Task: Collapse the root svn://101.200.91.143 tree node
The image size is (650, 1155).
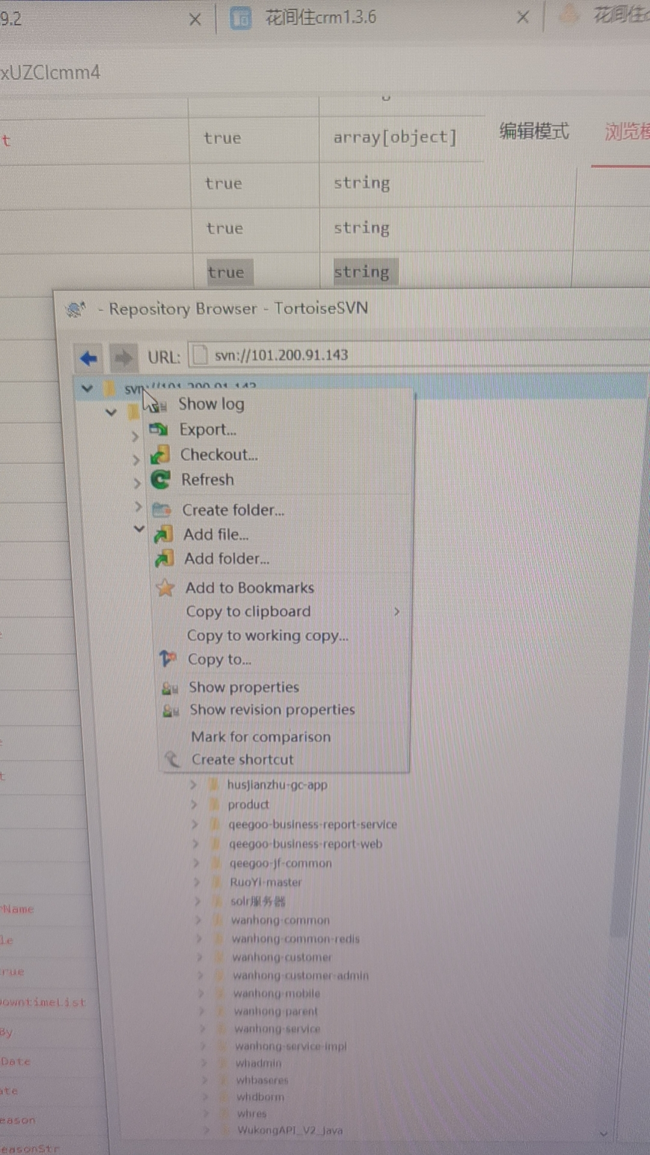Action: pyautogui.click(x=87, y=389)
